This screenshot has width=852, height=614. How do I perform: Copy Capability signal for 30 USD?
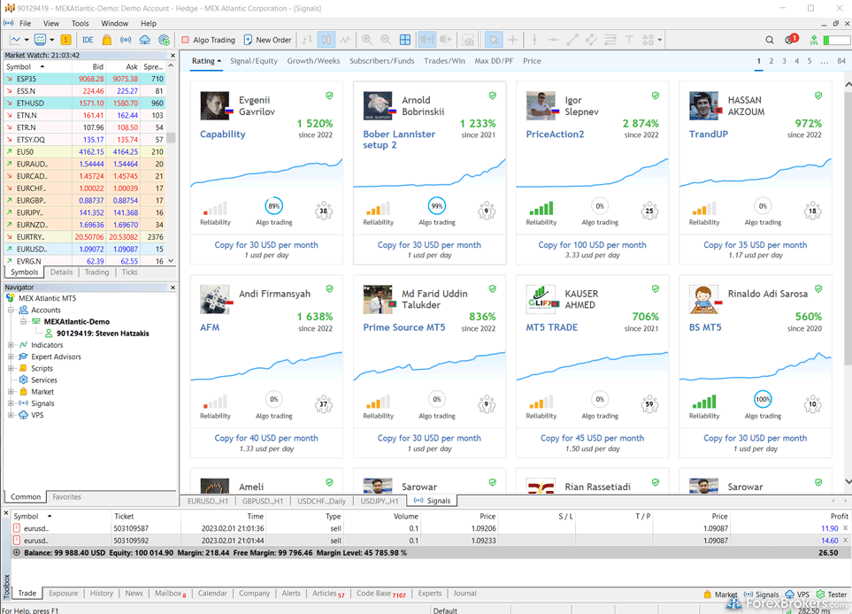[x=266, y=245]
